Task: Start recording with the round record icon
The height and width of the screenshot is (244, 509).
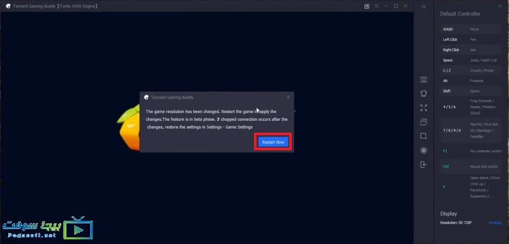Action: point(423,150)
